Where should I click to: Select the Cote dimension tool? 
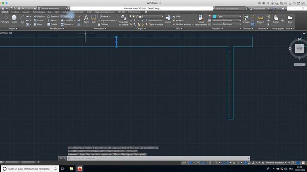tap(94, 19)
